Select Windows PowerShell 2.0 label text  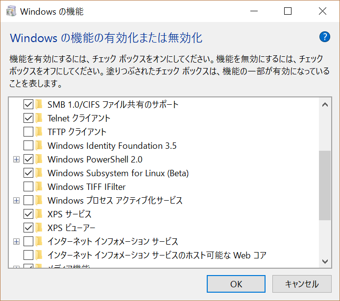(95, 160)
